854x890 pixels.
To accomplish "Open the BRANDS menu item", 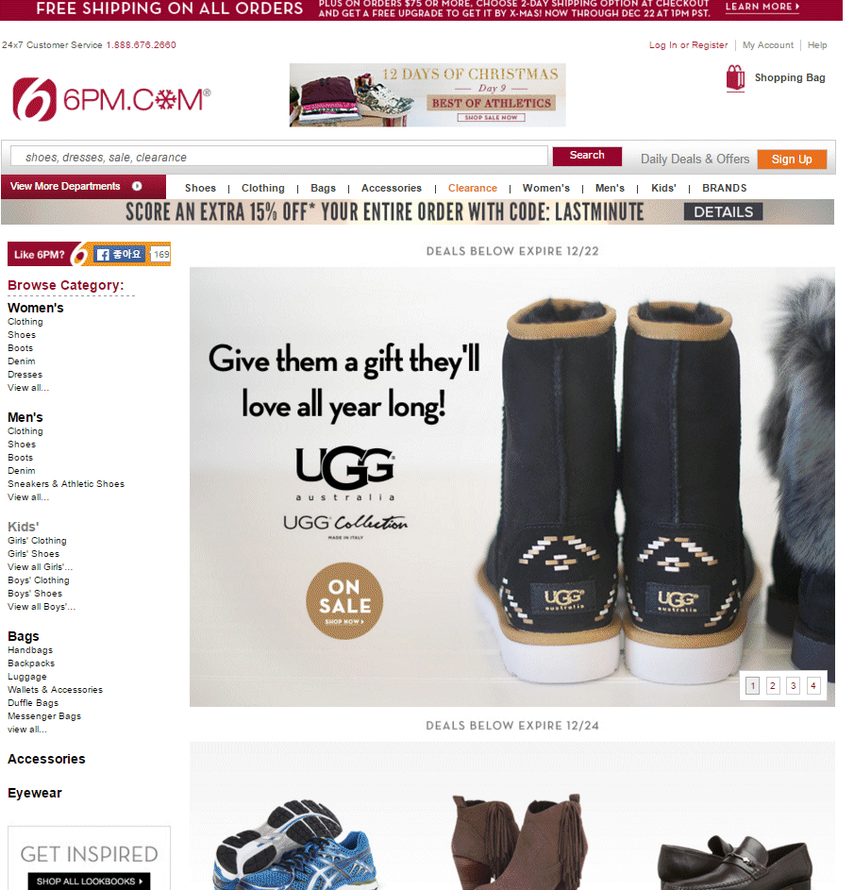I will pos(724,188).
